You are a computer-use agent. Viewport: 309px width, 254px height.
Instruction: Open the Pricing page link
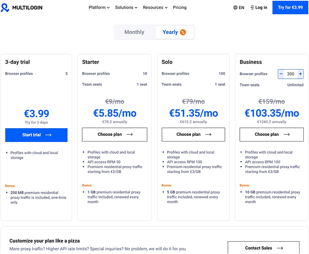point(179,8)
